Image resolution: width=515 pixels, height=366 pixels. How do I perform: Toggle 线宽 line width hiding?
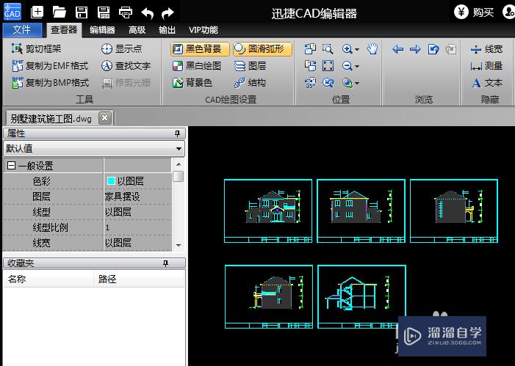486,49
